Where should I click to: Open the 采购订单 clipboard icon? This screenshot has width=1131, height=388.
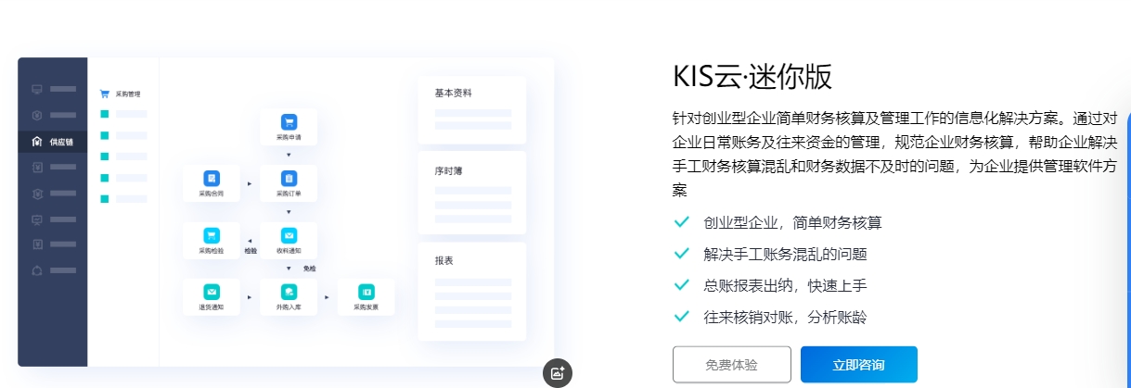click(x=289, y=178)
